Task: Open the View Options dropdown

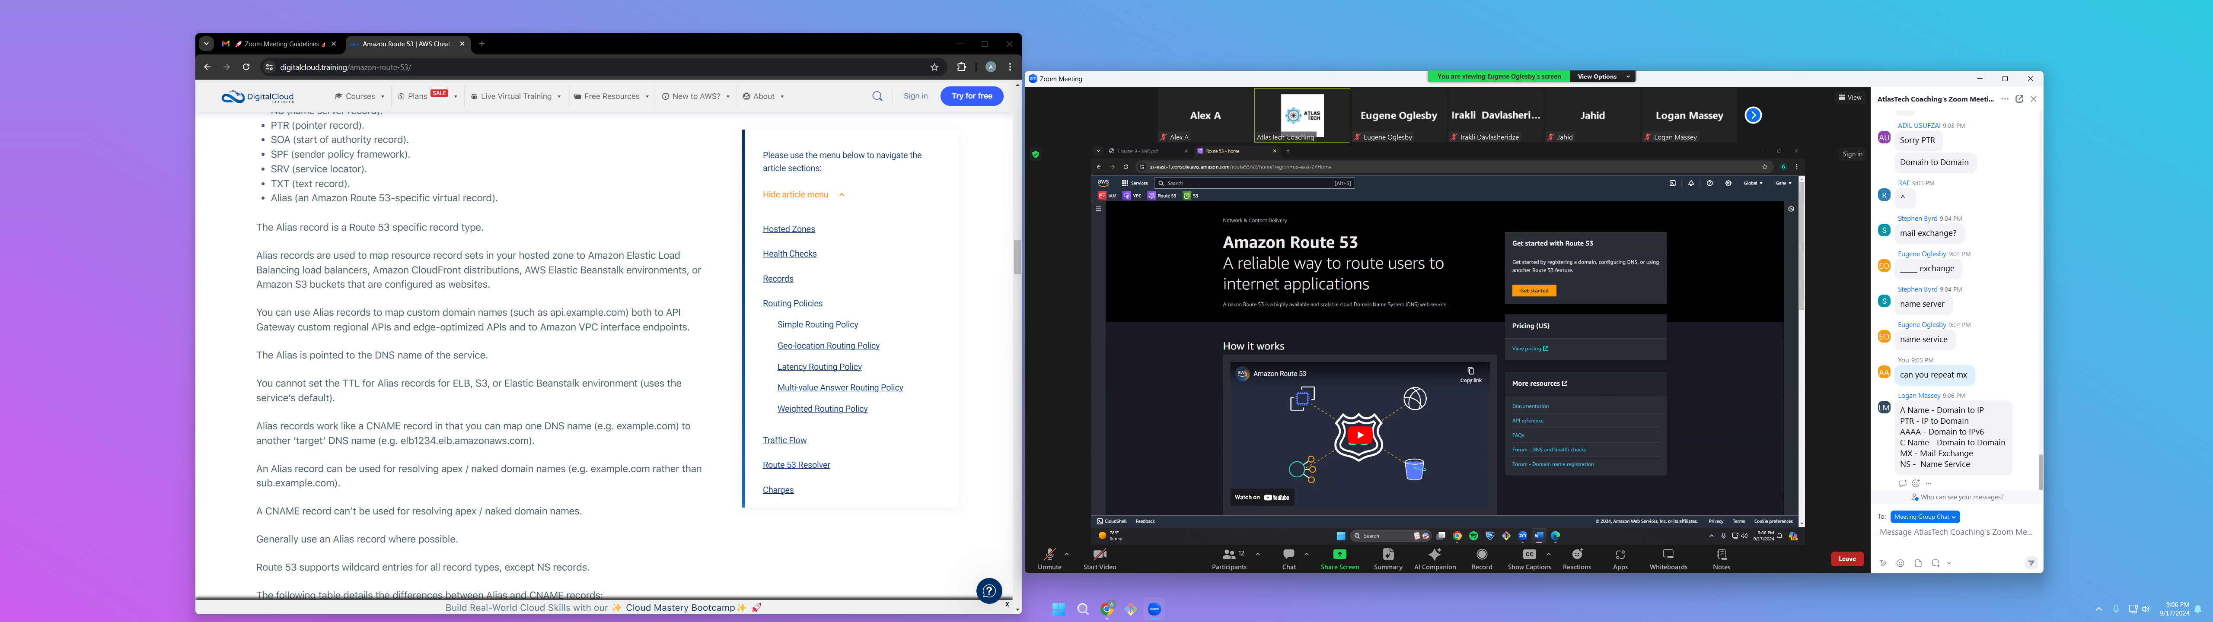Action: (1602, 76)
